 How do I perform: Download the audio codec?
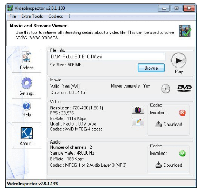tap(168, 165)
